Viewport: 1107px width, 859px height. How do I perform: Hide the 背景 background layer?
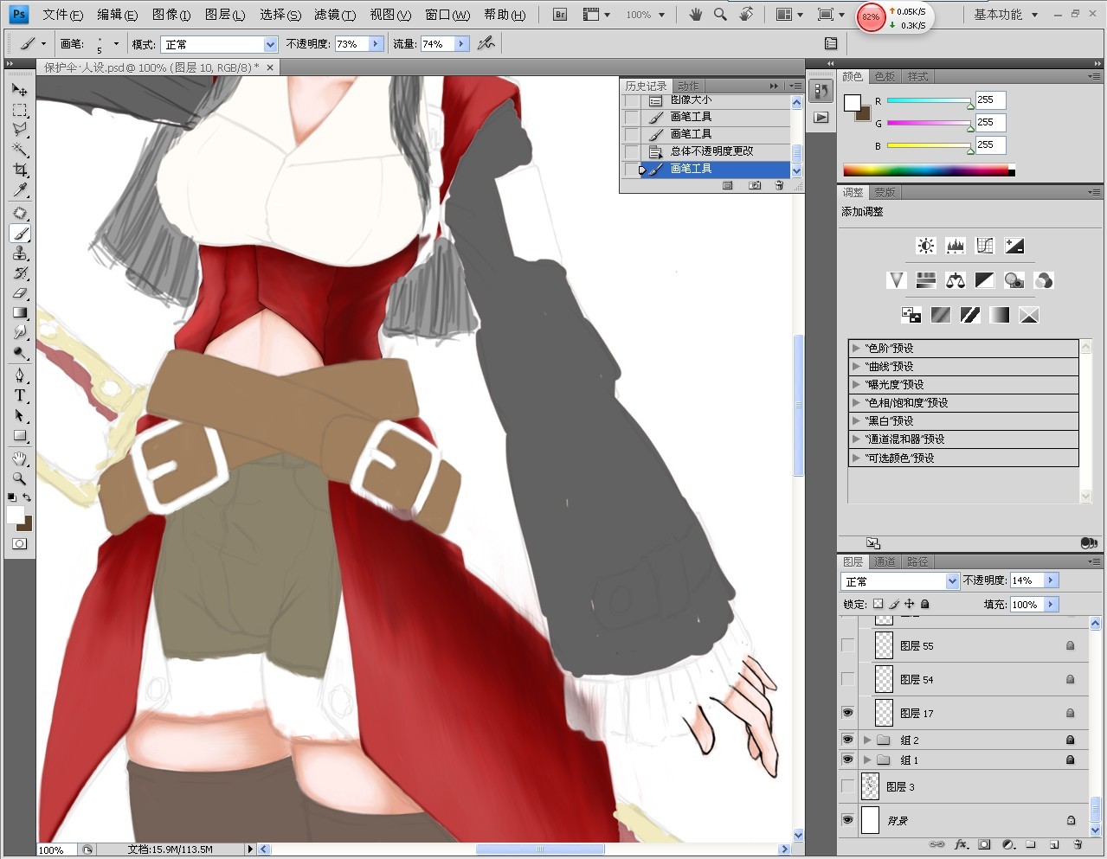tap(847, 819)
